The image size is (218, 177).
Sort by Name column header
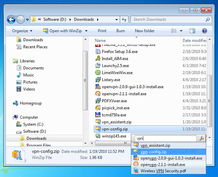pos(100,41)
